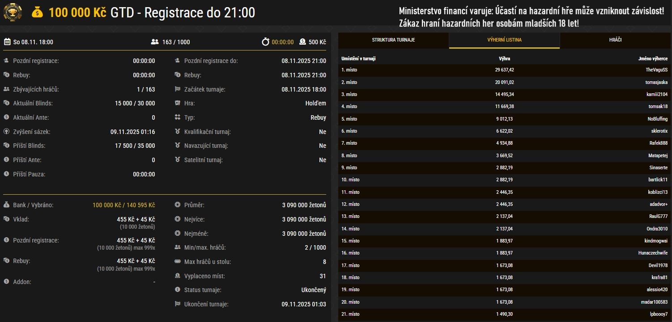This screenshot has height=322, width=672.
Task: Open the Struktura turnaje tab
Action: 394,40
